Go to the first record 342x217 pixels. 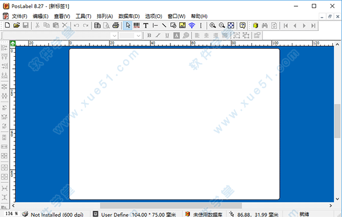click(x=286, y=26)
